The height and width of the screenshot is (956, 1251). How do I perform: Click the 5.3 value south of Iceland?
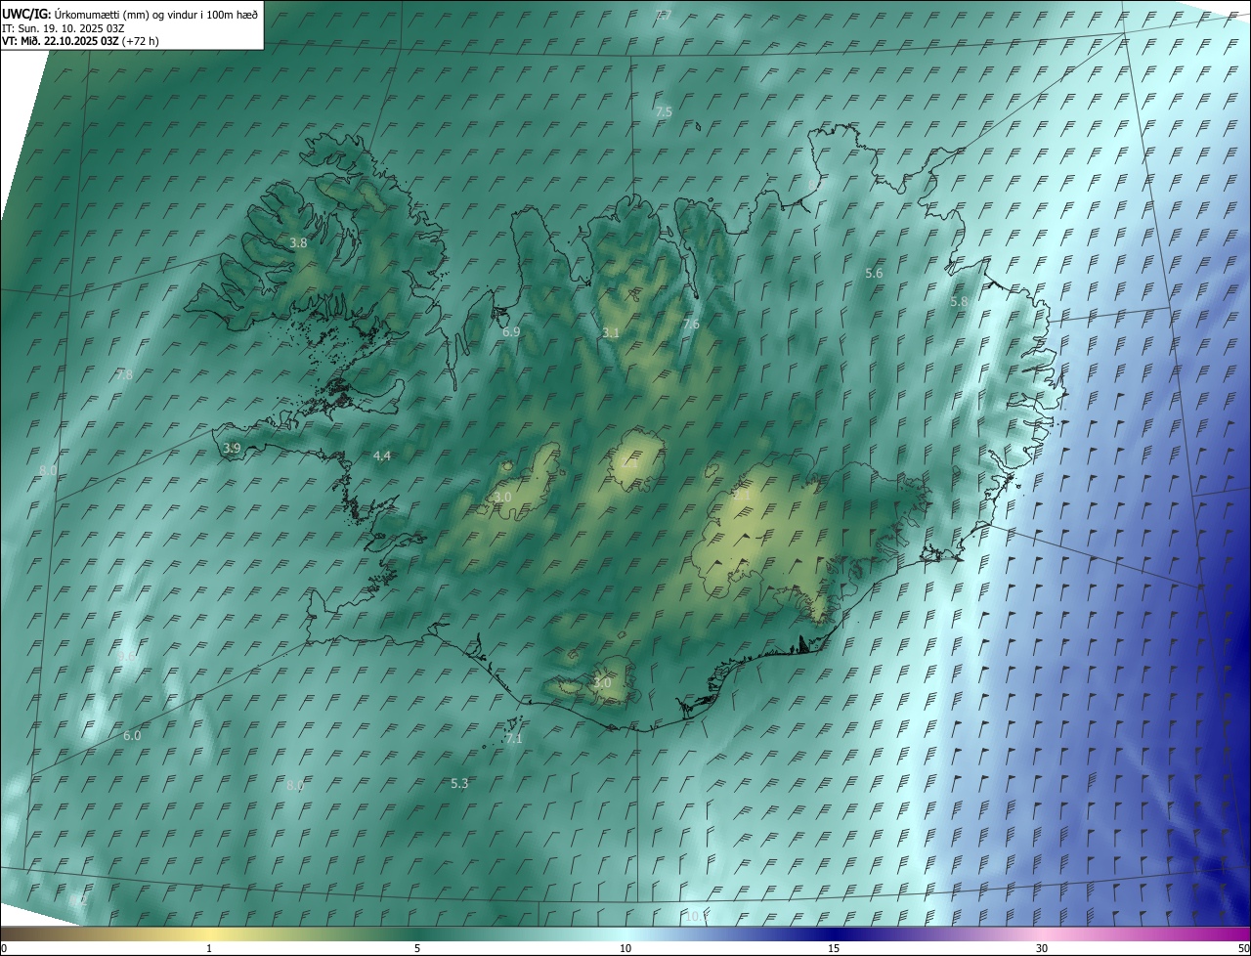(x=460, y=784)
